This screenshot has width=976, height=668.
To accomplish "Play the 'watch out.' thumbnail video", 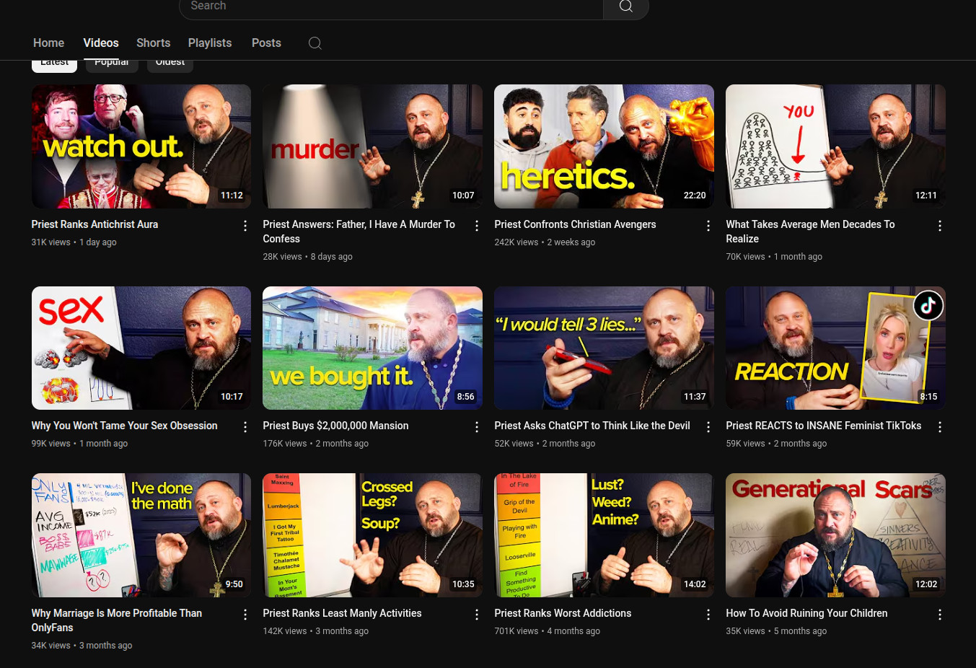I will tap(141, 146).
